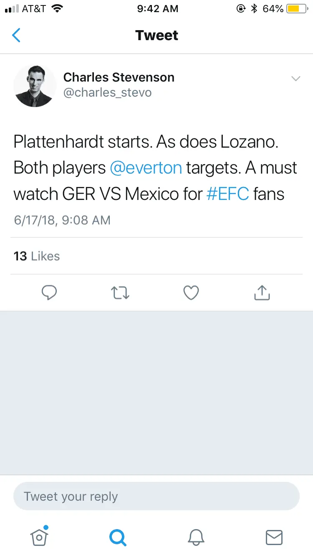Retweet this tweet
Screen dimensions: 313x558
(x=121, y=293)
